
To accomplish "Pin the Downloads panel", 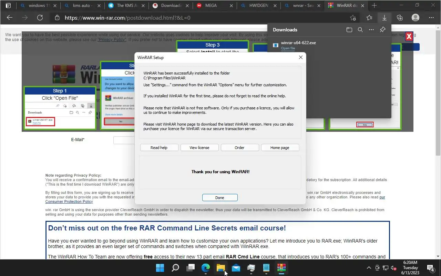I will (x=382, y=30).
